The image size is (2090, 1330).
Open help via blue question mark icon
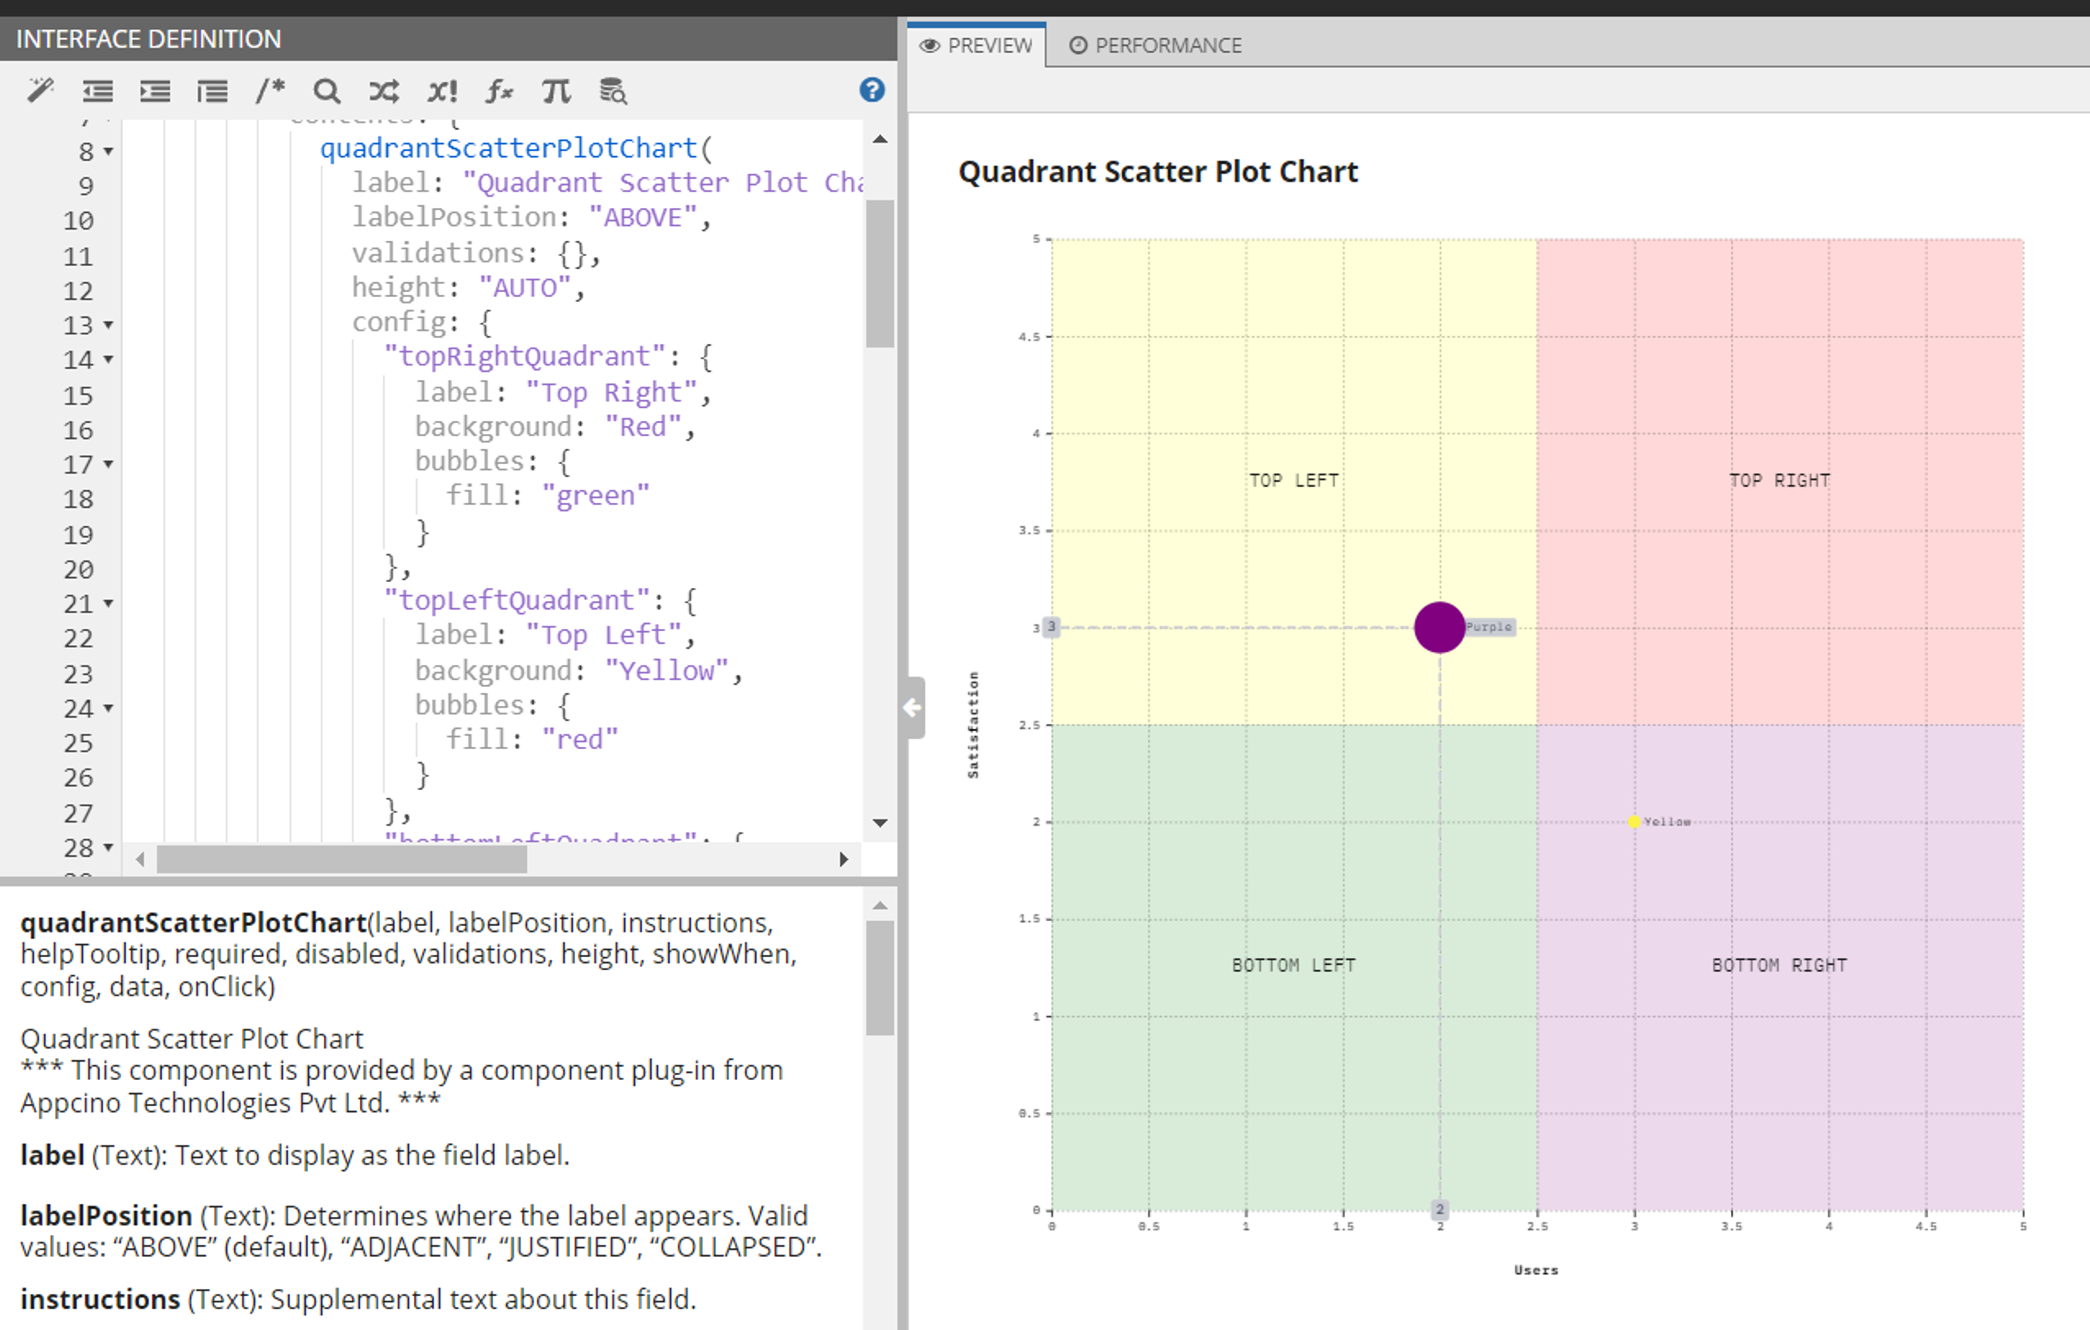[x=871, y=90]
